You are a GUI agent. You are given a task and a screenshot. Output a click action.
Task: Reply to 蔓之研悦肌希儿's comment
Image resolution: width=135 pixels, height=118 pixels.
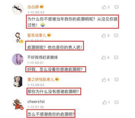(x=117, y=80)
